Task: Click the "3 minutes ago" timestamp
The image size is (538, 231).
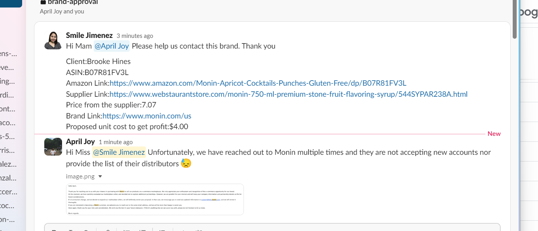Action: (135, 36)
